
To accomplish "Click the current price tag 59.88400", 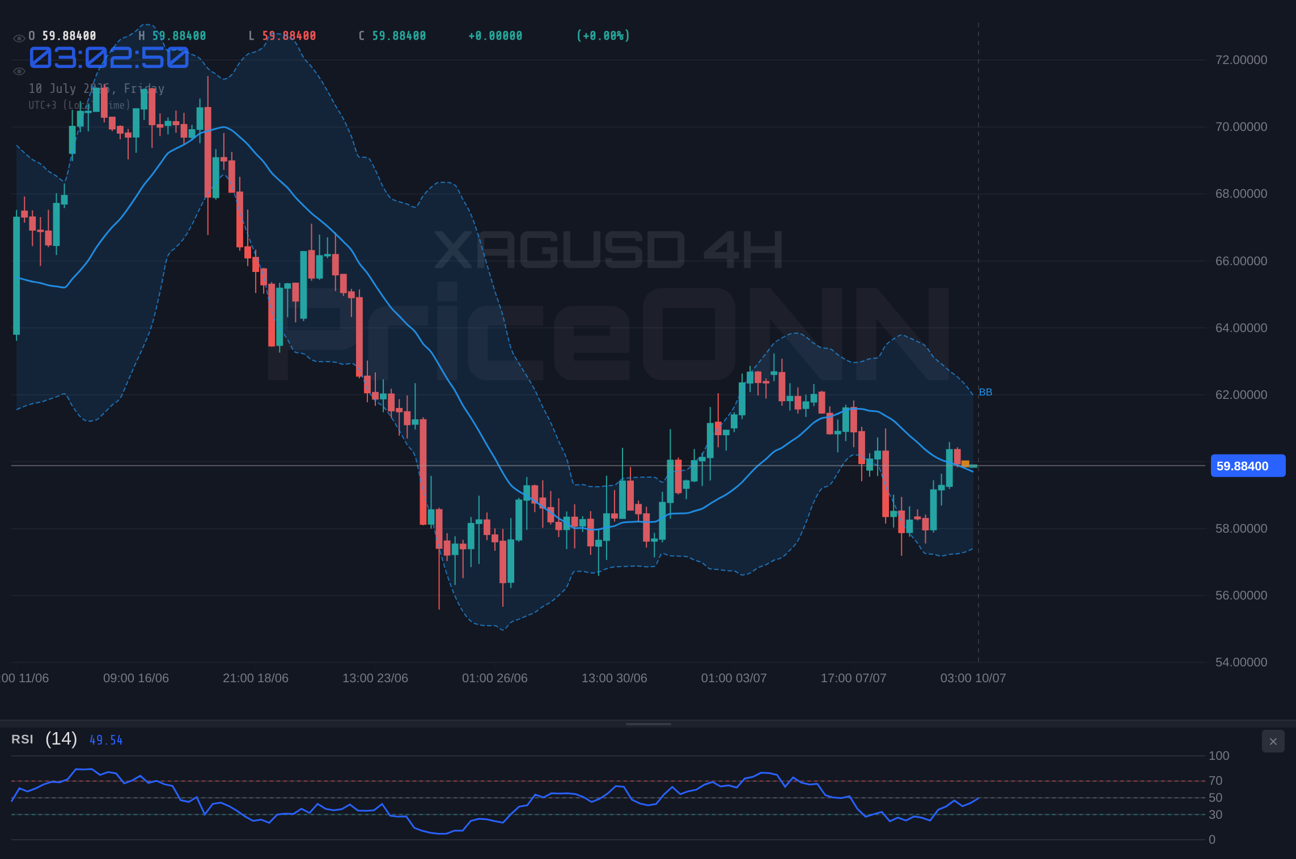I will pos(1248,466).
